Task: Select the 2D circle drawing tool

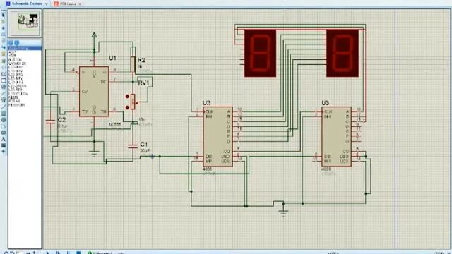Action: (4, 120)
